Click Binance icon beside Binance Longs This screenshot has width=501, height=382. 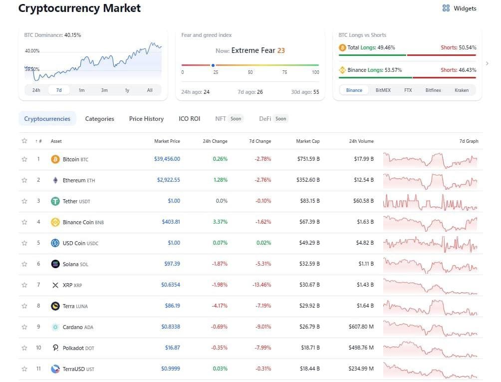342,70
